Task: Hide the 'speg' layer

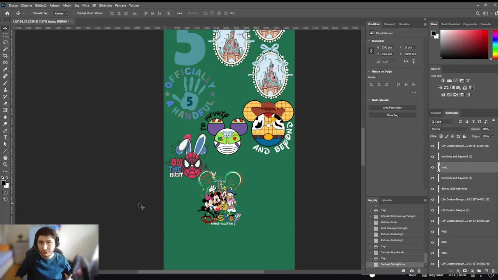Action: [433, 167]
